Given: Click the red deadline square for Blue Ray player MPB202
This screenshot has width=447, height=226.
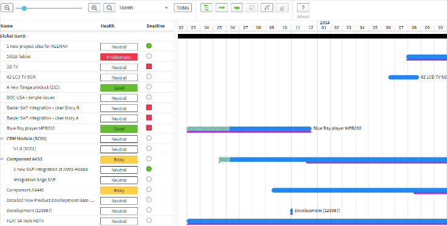Looking at the screenshot, I should [149, 128].
